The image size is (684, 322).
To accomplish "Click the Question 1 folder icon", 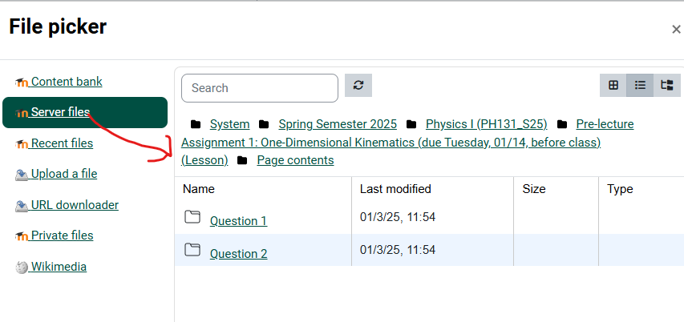I will click(192, 217).
